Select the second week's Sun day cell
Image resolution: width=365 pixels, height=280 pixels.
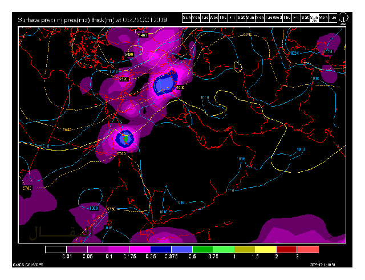[x=250, y=18]
